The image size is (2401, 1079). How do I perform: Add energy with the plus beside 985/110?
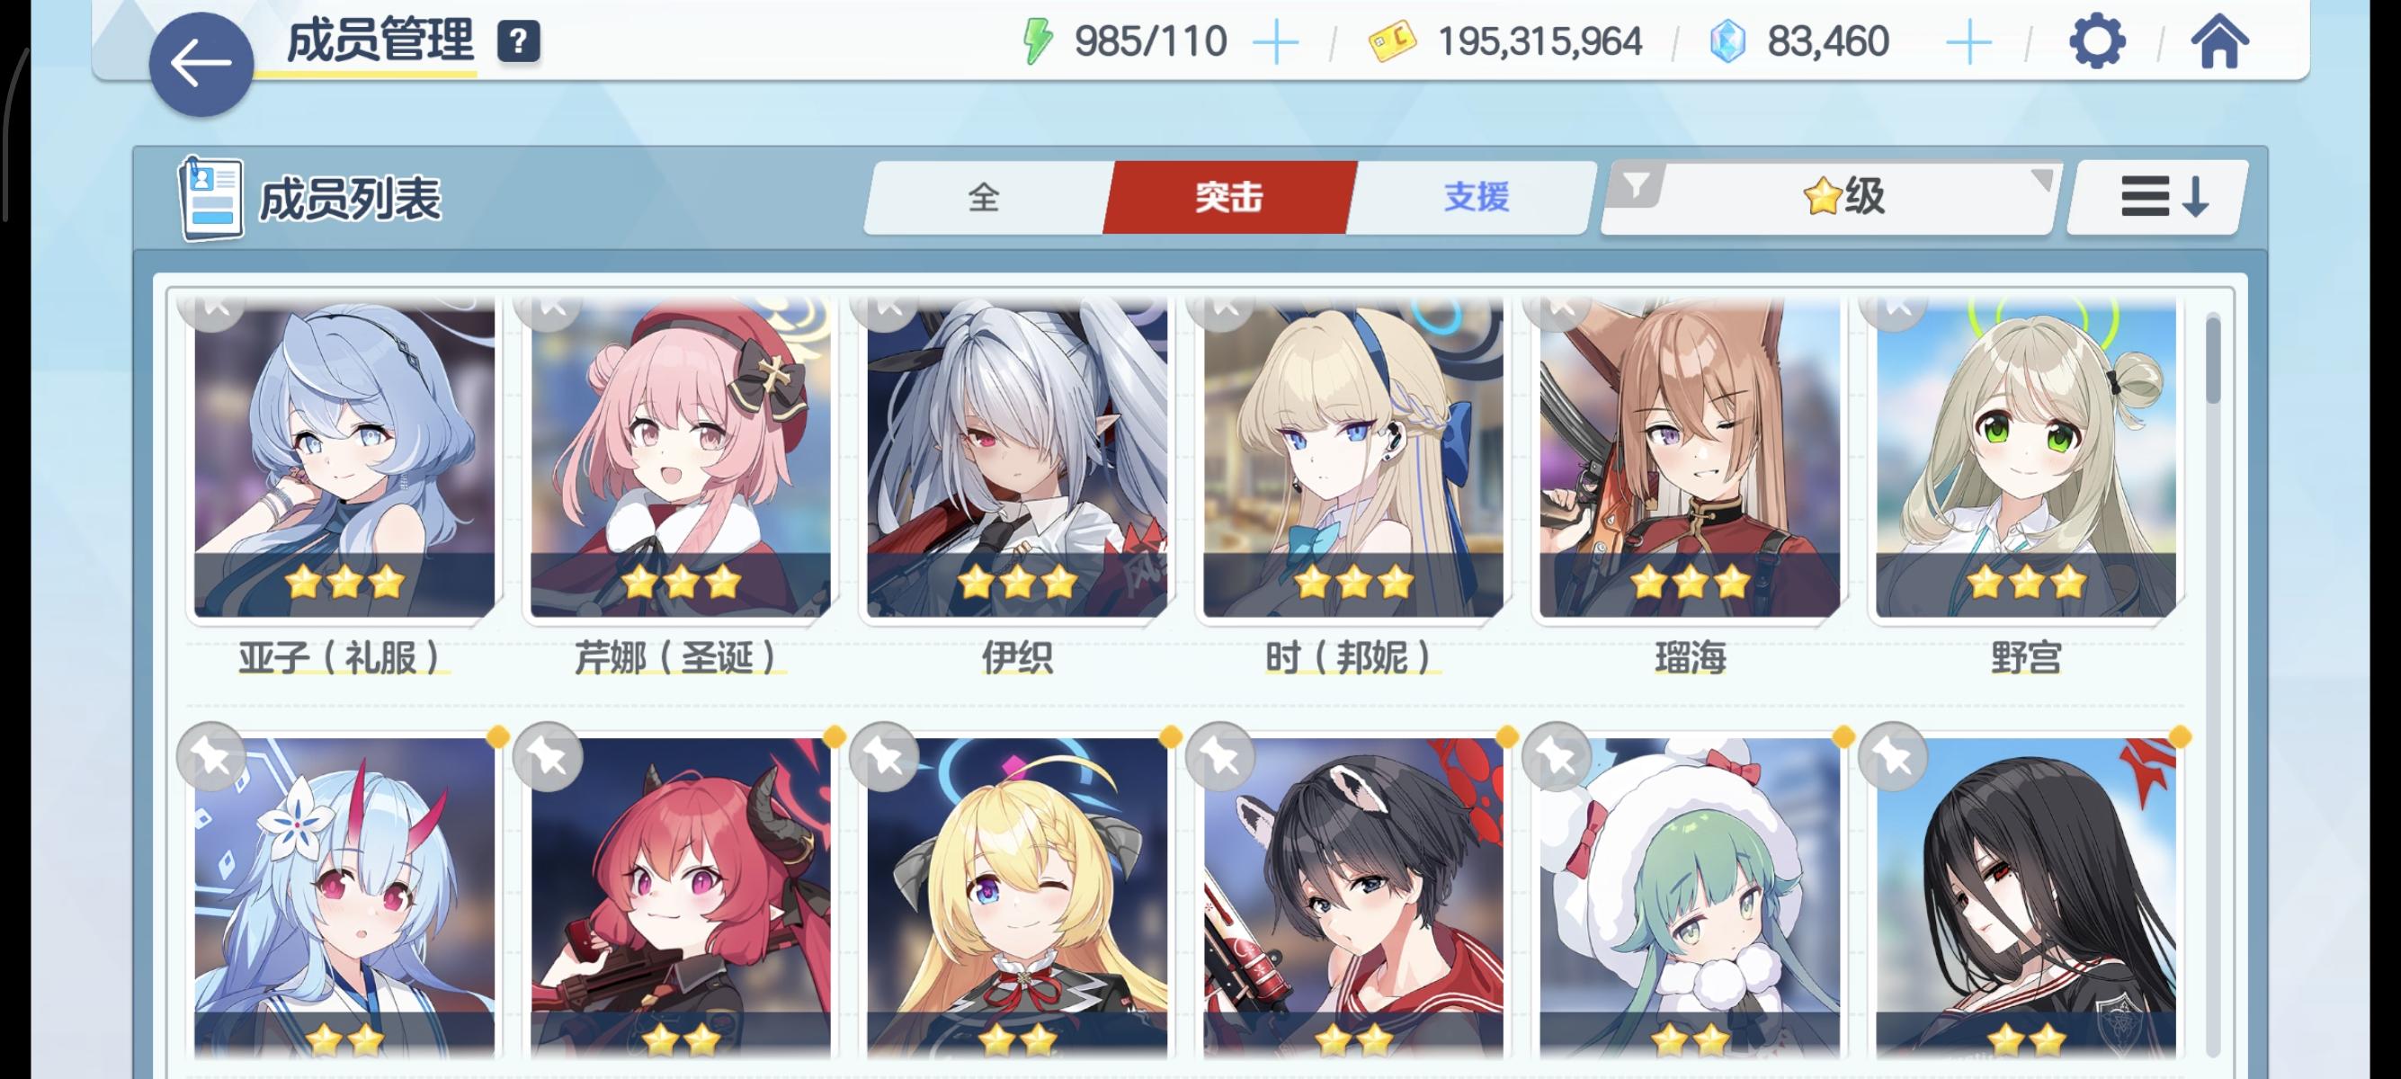1276,43
